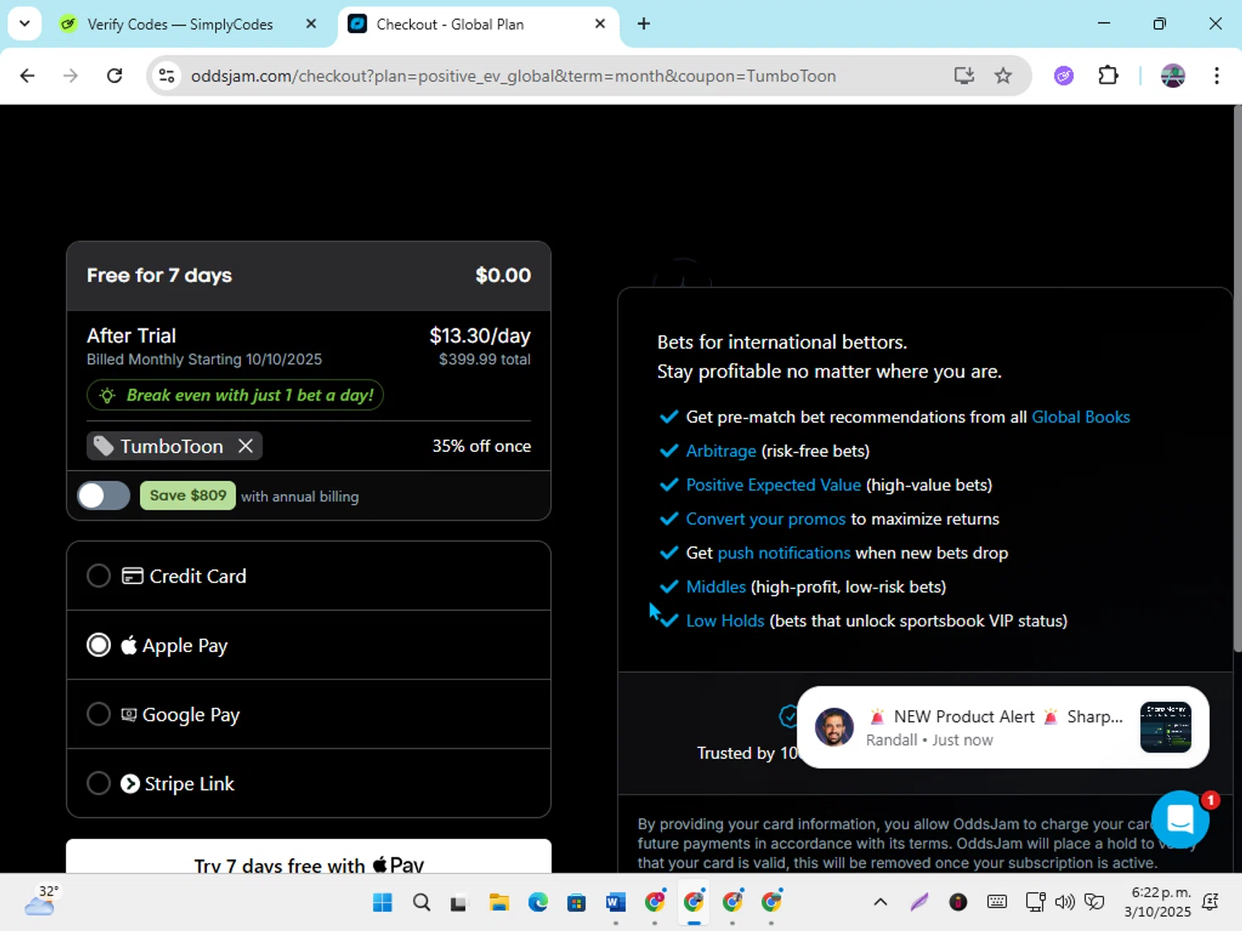Screen dimensions: 1242x931
Task: Open the push notifications link
Action: 784,553
